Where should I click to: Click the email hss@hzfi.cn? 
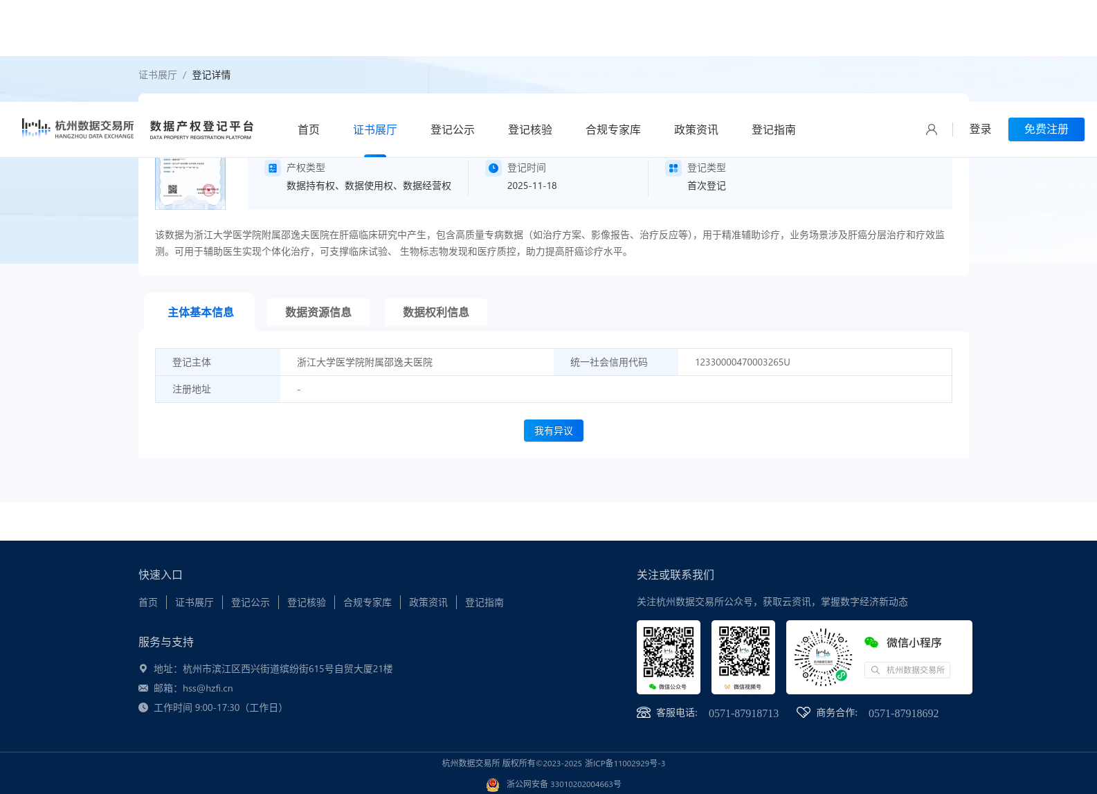point(208,688)
